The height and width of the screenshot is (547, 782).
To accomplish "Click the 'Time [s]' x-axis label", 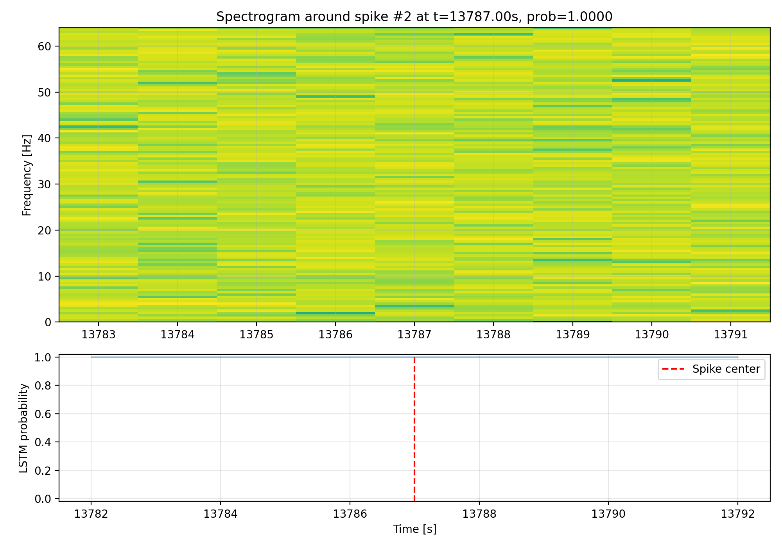I will (414, 529).
